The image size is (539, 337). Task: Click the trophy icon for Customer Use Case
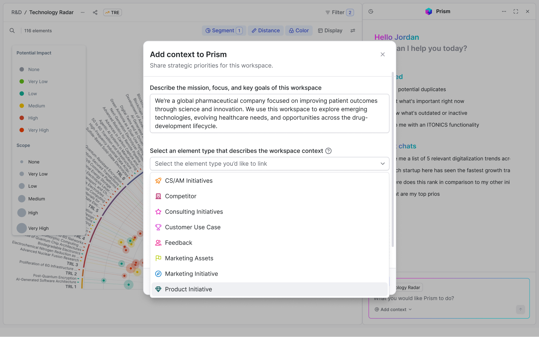coord(158,227)
